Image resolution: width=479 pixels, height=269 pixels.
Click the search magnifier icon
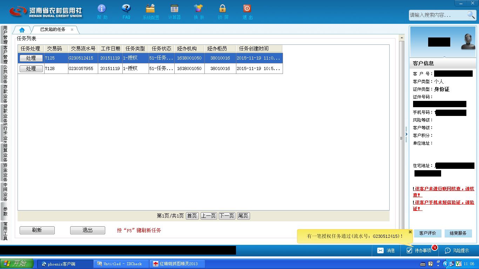pos(471,15)
